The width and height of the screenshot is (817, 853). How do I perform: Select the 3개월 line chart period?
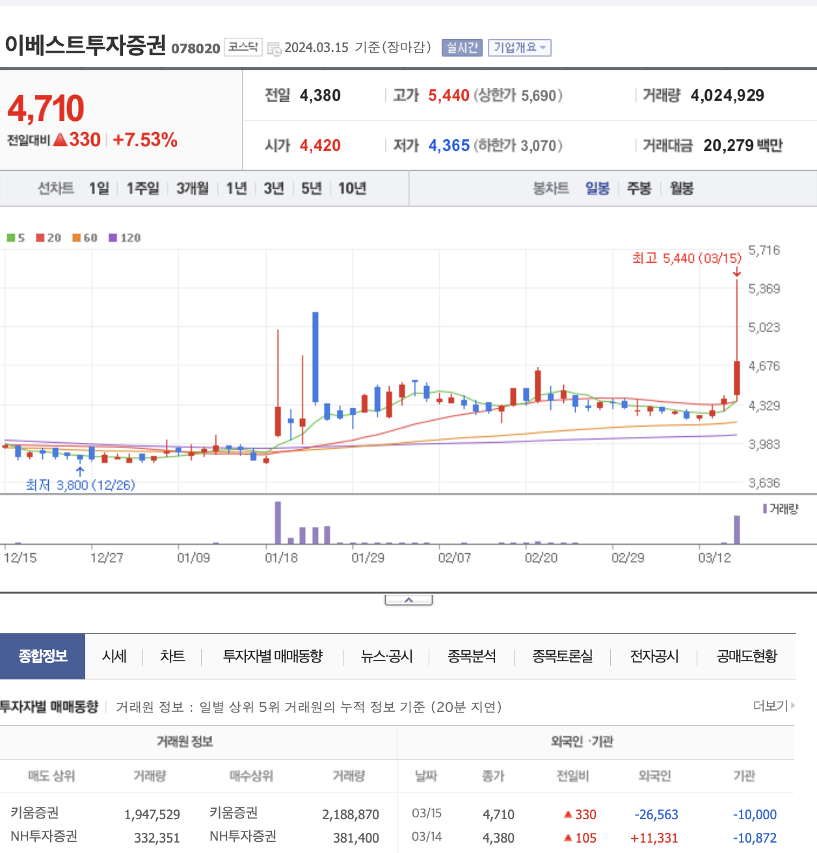193,189
